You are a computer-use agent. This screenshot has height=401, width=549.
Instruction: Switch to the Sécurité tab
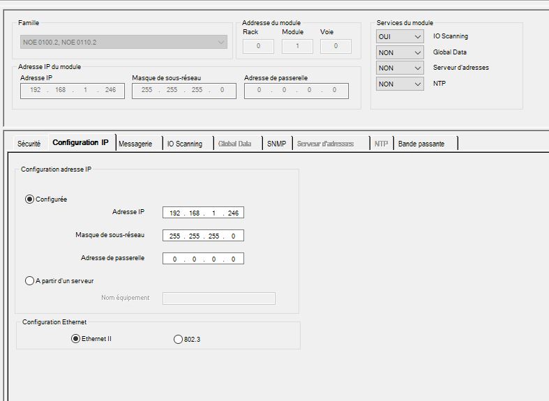29,144
